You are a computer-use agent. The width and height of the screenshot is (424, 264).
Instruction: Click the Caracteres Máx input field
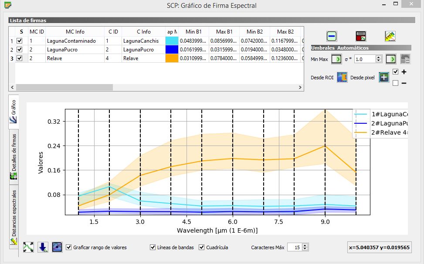pos(295,247)
